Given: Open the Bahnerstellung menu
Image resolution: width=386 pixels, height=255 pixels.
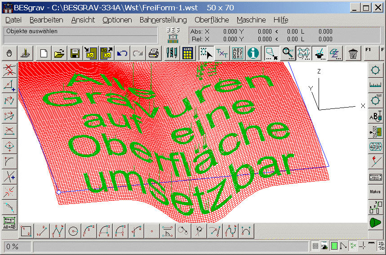Looking at the screenshot, I should pos(163,20).
